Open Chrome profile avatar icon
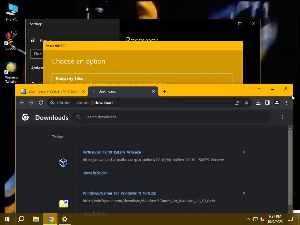The height and width of the screenshot is (225, 300). (277, 103)
